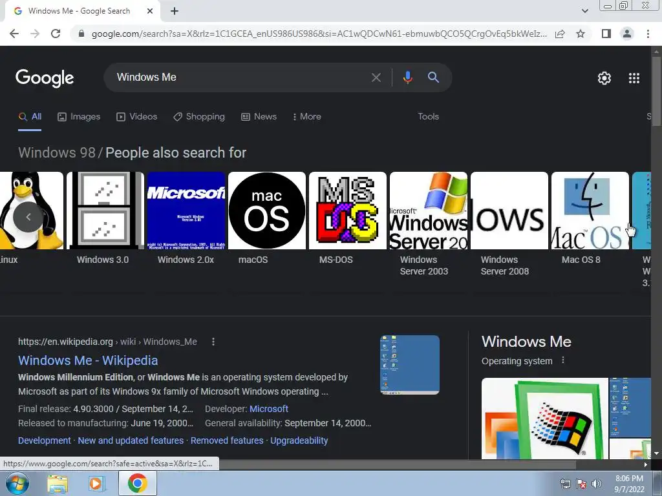Open Windows Explorer from taskbar
Image resolution: width=662 pixels, height=496 pixels.
tap(58, 484)
